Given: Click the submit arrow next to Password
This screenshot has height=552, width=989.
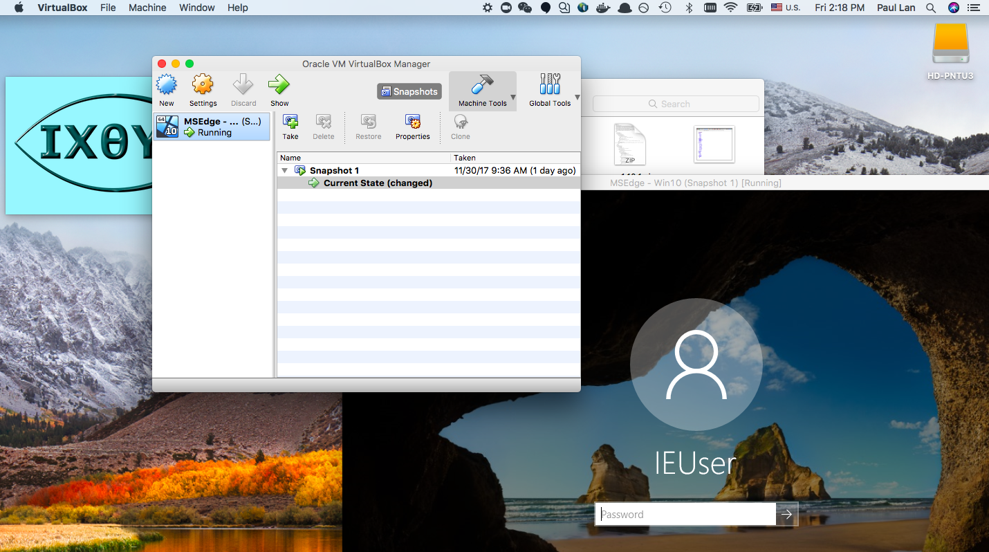Looking at the screenshot, I should click(x=787, y=514).
